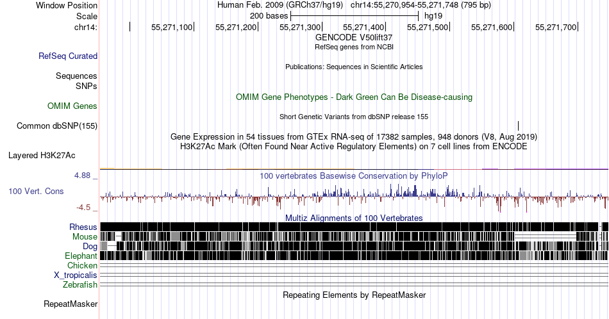Click the 55,271,300 ruler position
This screenshot has width=609, height=319.
coord(300,27)
